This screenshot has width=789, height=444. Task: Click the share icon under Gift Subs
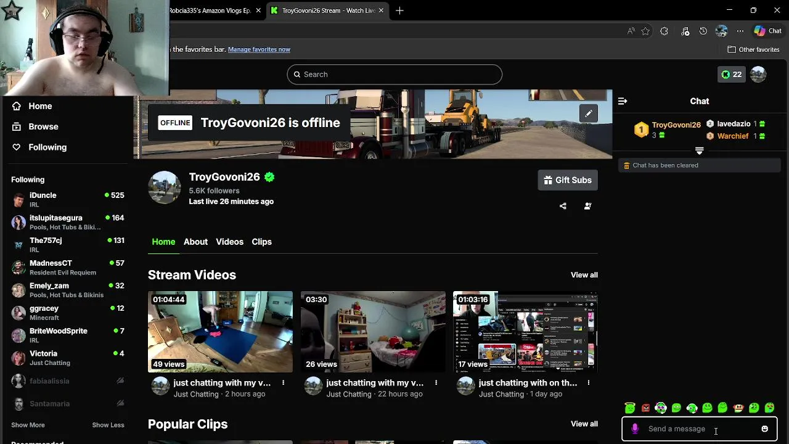pos(563,206)
